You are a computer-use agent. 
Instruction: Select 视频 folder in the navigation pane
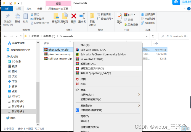coord(13,66)
